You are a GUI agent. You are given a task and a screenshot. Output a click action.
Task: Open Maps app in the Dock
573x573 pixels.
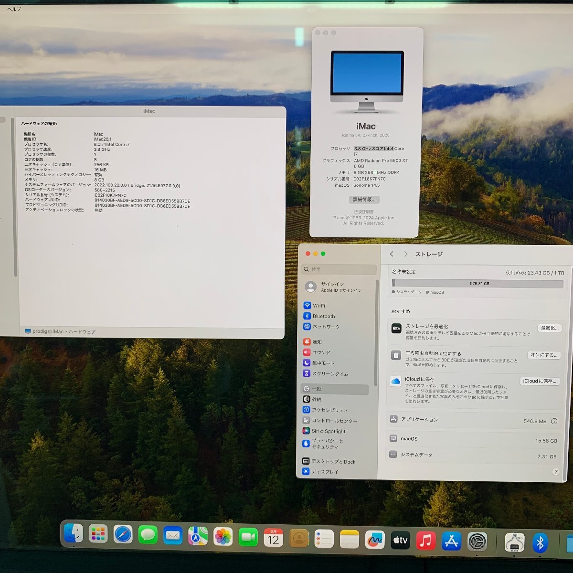pos(198,536)
